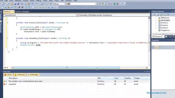The width and height of the screenshot is (175, 98).
Task: Click the Save All toolbar icon
Action: pyautogui.click(x=18, y=4)
